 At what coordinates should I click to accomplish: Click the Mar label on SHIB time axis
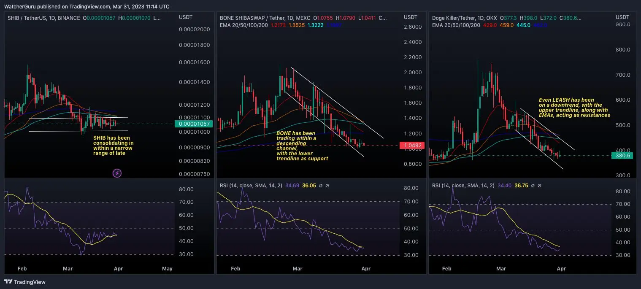(x=68, y=268)
